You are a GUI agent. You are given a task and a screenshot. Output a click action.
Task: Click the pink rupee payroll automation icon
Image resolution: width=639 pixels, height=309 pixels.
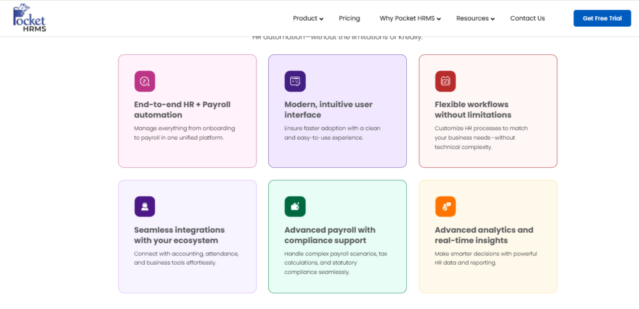[145, 81]
